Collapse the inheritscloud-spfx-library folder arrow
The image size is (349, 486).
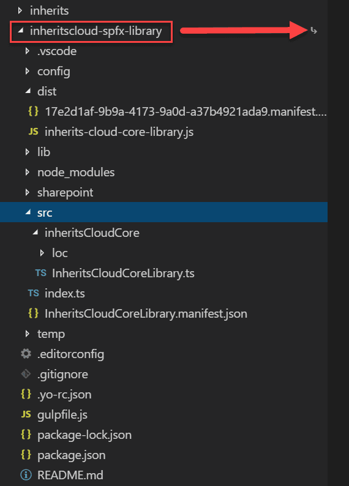tap(20, 31)
